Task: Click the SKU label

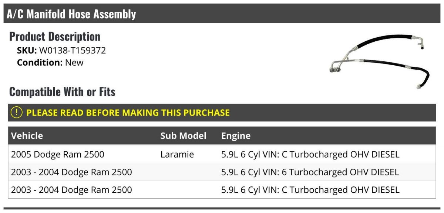Action: tap(27, 51)
